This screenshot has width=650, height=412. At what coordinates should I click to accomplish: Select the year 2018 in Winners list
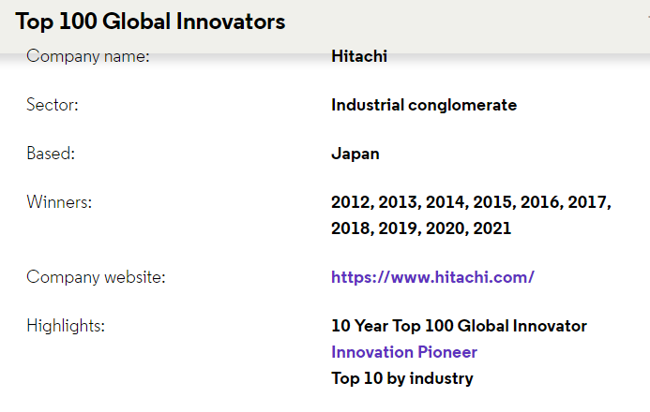point(352,228)
